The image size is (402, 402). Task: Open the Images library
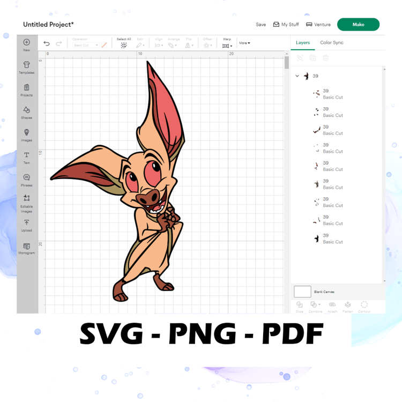[x=27, y=132]
